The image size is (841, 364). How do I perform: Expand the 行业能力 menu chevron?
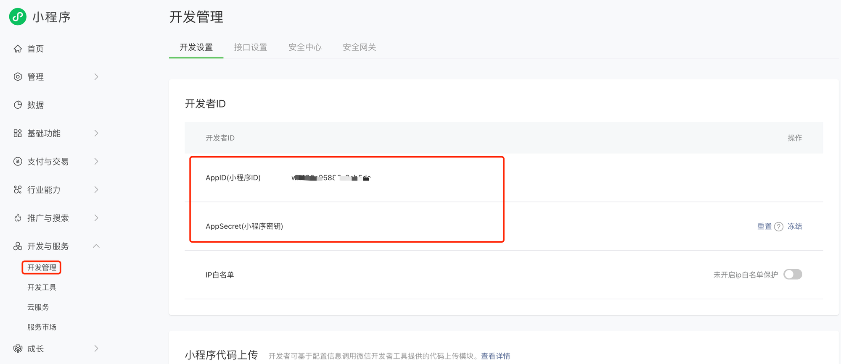click(96, 190)
